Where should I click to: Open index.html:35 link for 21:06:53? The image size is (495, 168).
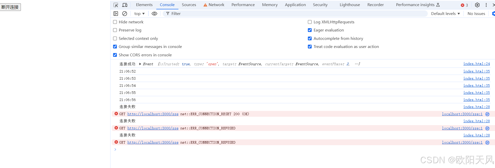click(x=477, y=79)
